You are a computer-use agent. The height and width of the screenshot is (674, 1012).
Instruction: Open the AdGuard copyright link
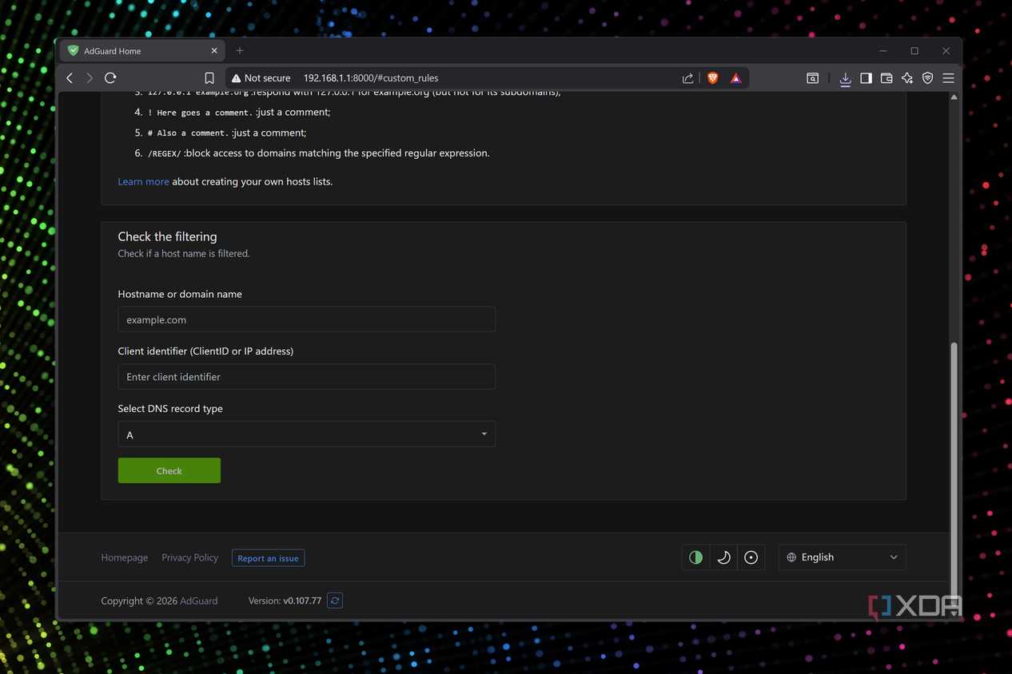tap(198, 601)
